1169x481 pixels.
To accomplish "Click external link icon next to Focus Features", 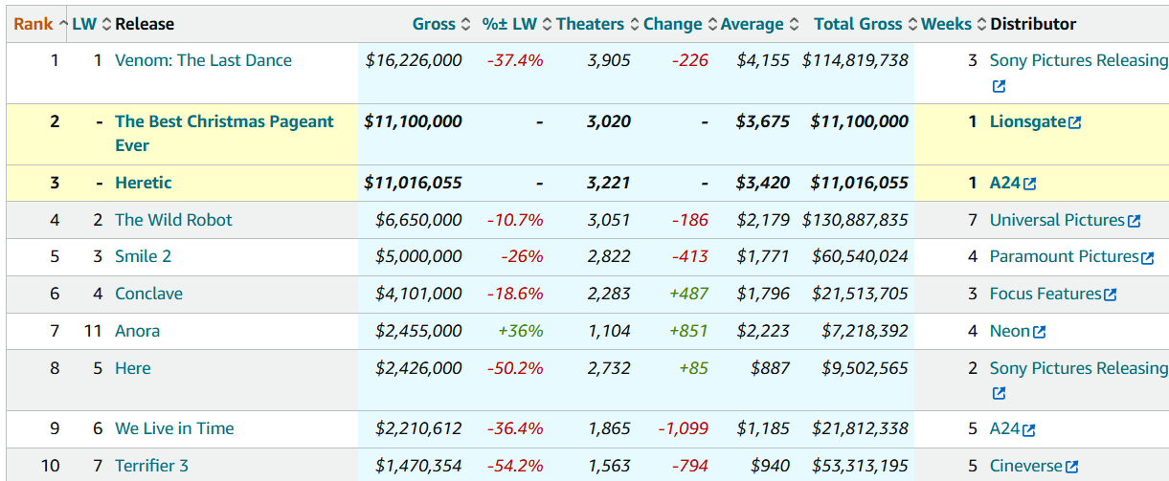I will (1111, 295).
